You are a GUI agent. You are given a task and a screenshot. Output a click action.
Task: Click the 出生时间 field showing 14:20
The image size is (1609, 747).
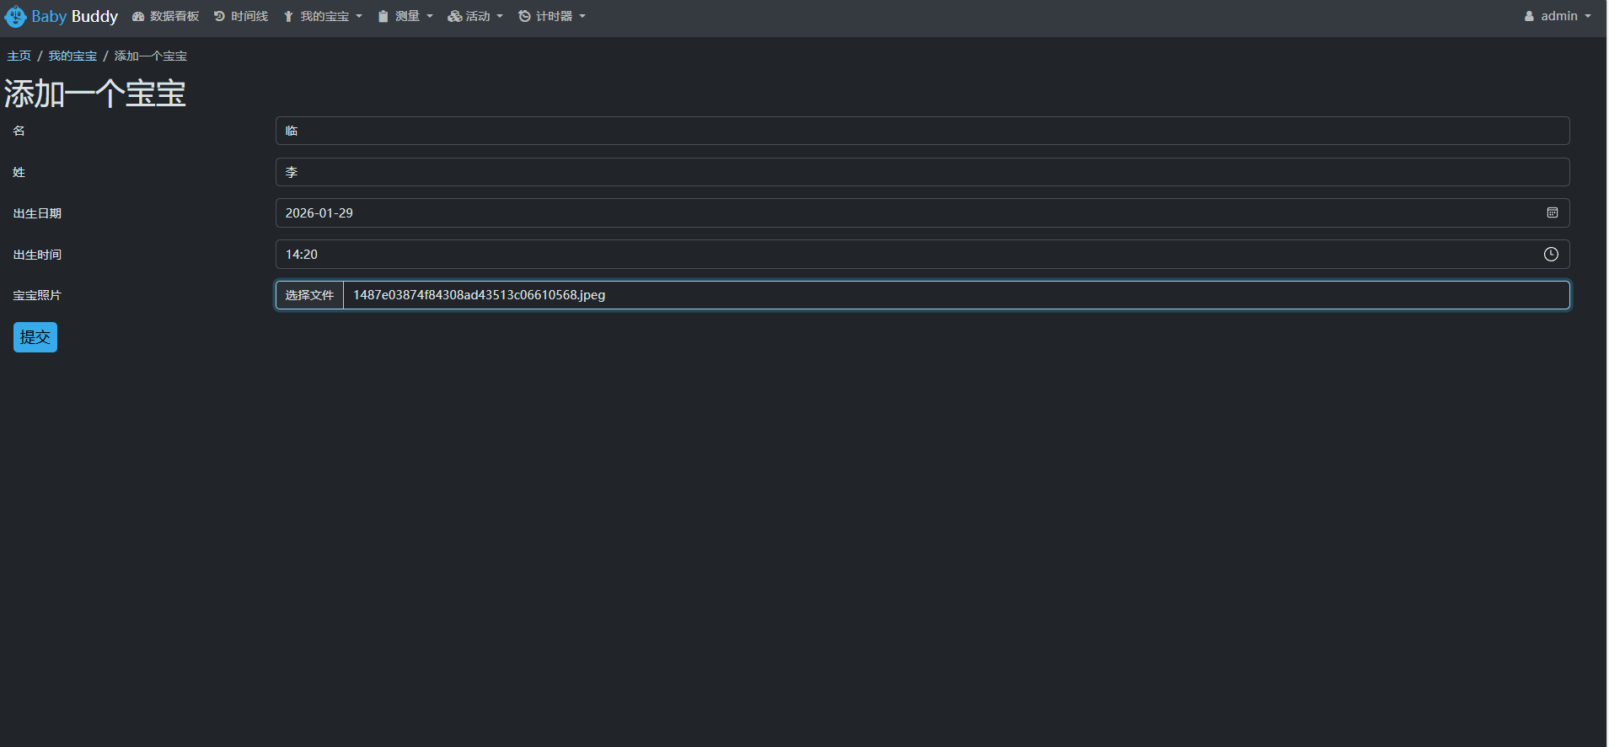coord(910,255)
